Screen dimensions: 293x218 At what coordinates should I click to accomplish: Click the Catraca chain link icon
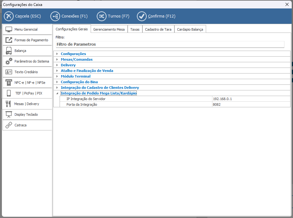pyautogui.click(x=9, y=125)
